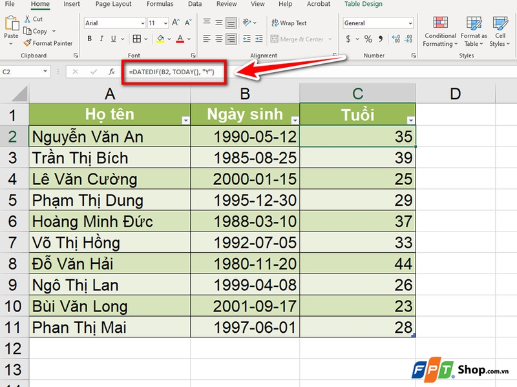Increase decimal places with the Increase Decimal icon

pos(396,39)
